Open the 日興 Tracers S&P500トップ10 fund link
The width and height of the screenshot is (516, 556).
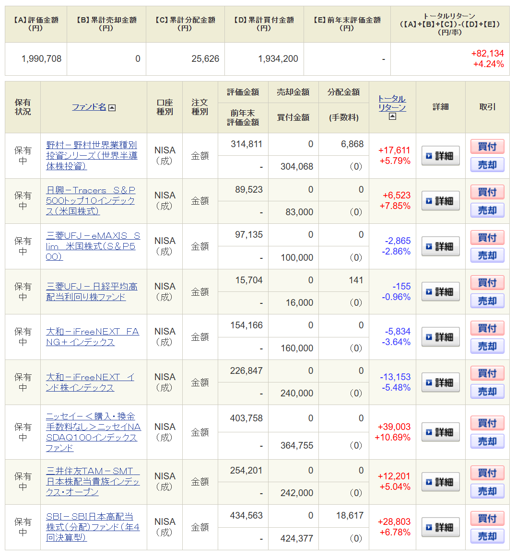pos(91,200)
